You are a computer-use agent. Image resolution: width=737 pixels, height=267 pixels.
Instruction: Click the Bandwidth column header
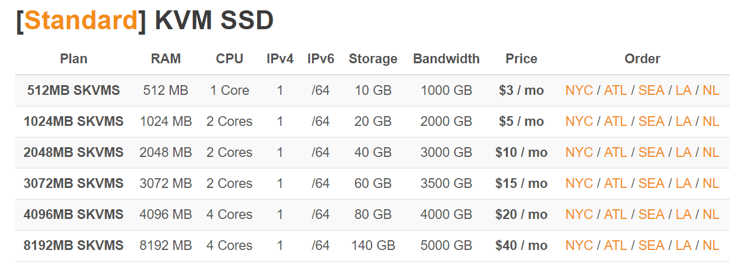pyautogui.click(x=446, y=59)
